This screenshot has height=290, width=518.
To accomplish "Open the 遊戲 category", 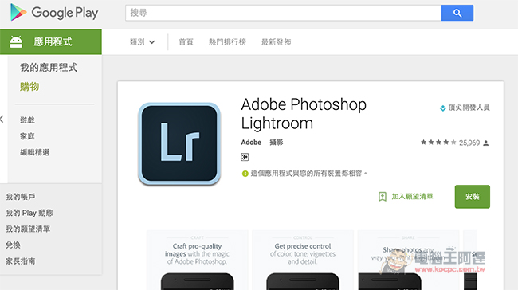I will click(x=27, y=120).
